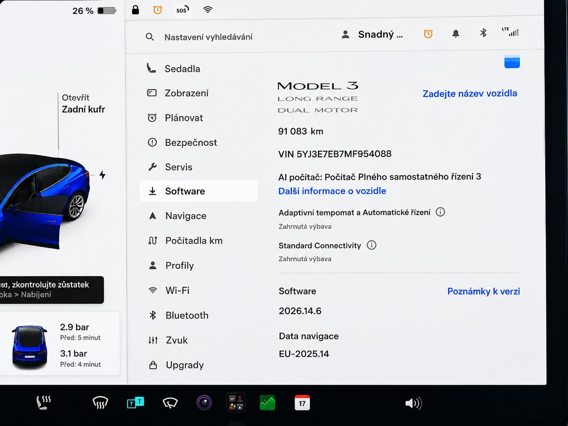Open Wi-Fi status icon in the top bar
This screenshot has width=568, height=426.
[x=207, y=10]
